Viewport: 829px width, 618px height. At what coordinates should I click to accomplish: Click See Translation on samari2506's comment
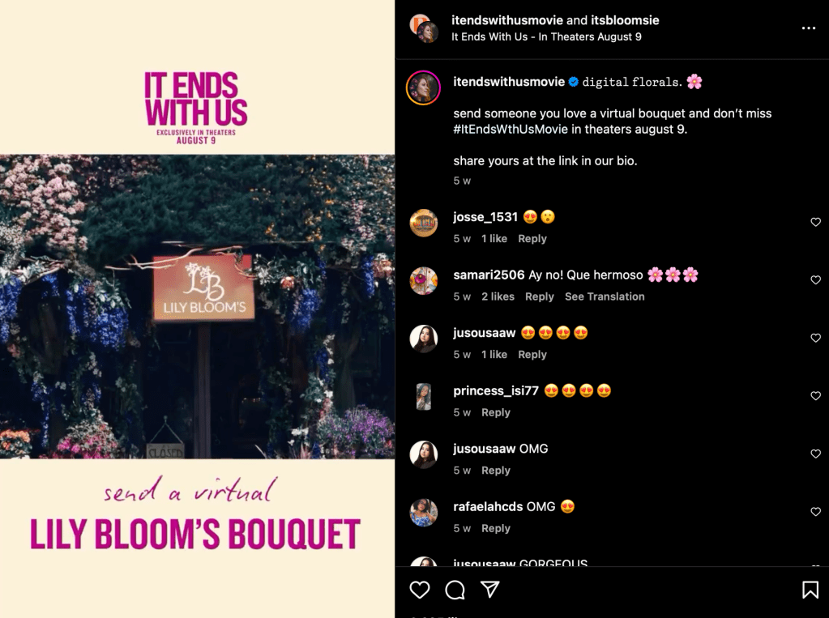click(605, 296)
